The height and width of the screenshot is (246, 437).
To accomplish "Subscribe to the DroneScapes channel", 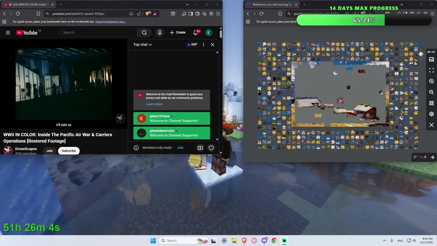I will (x=69, y=151).
